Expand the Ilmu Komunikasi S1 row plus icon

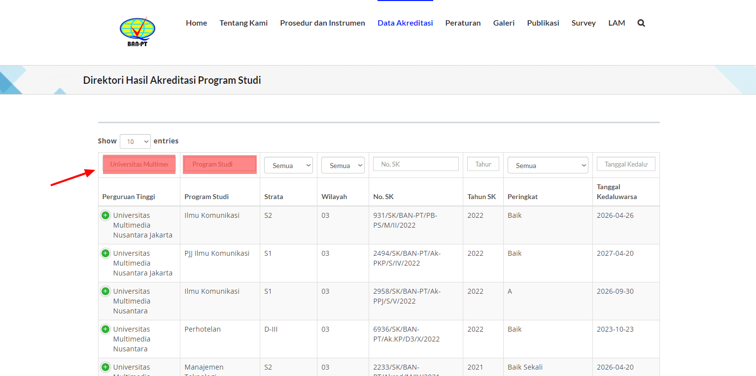tap(105, 291)
